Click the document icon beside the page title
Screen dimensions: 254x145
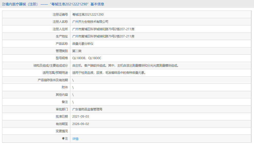point(4,4)
